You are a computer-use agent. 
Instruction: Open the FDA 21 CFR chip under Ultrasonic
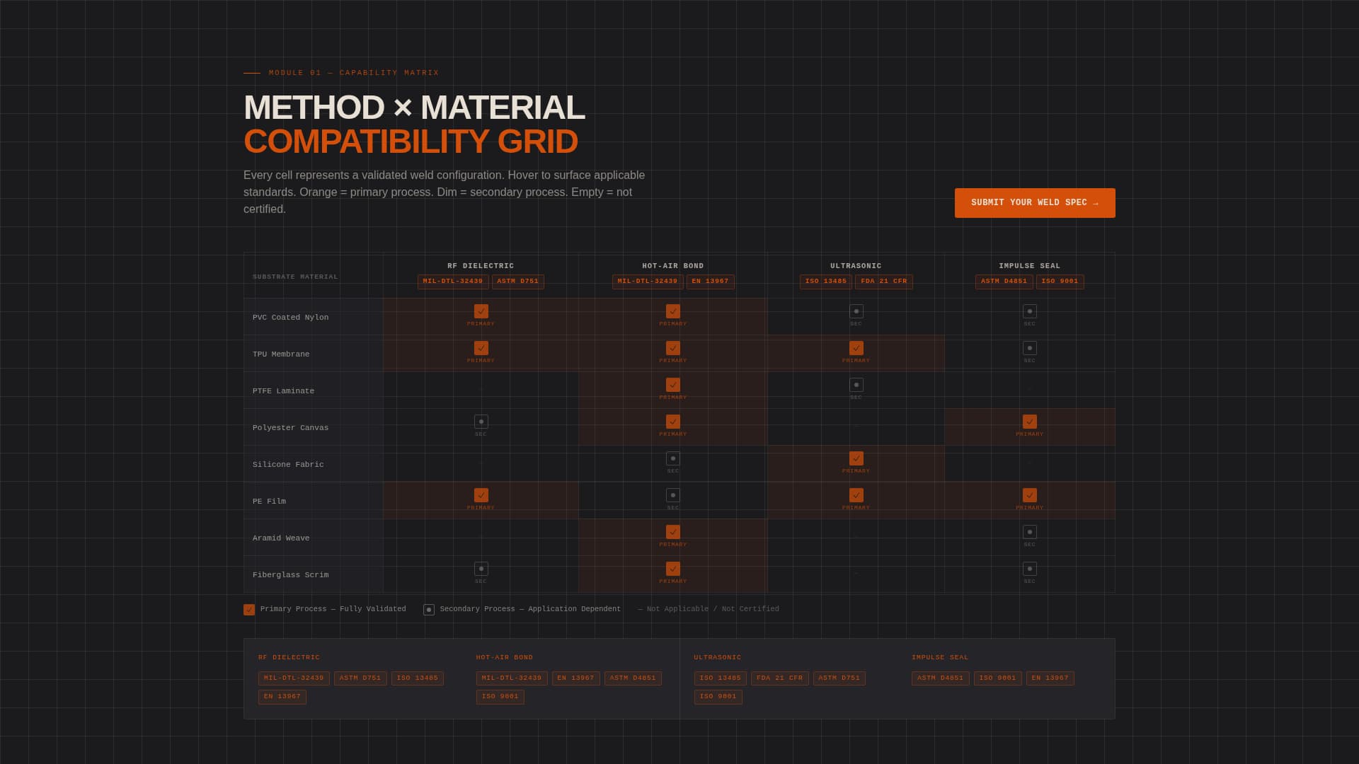(x=883, y=282)
